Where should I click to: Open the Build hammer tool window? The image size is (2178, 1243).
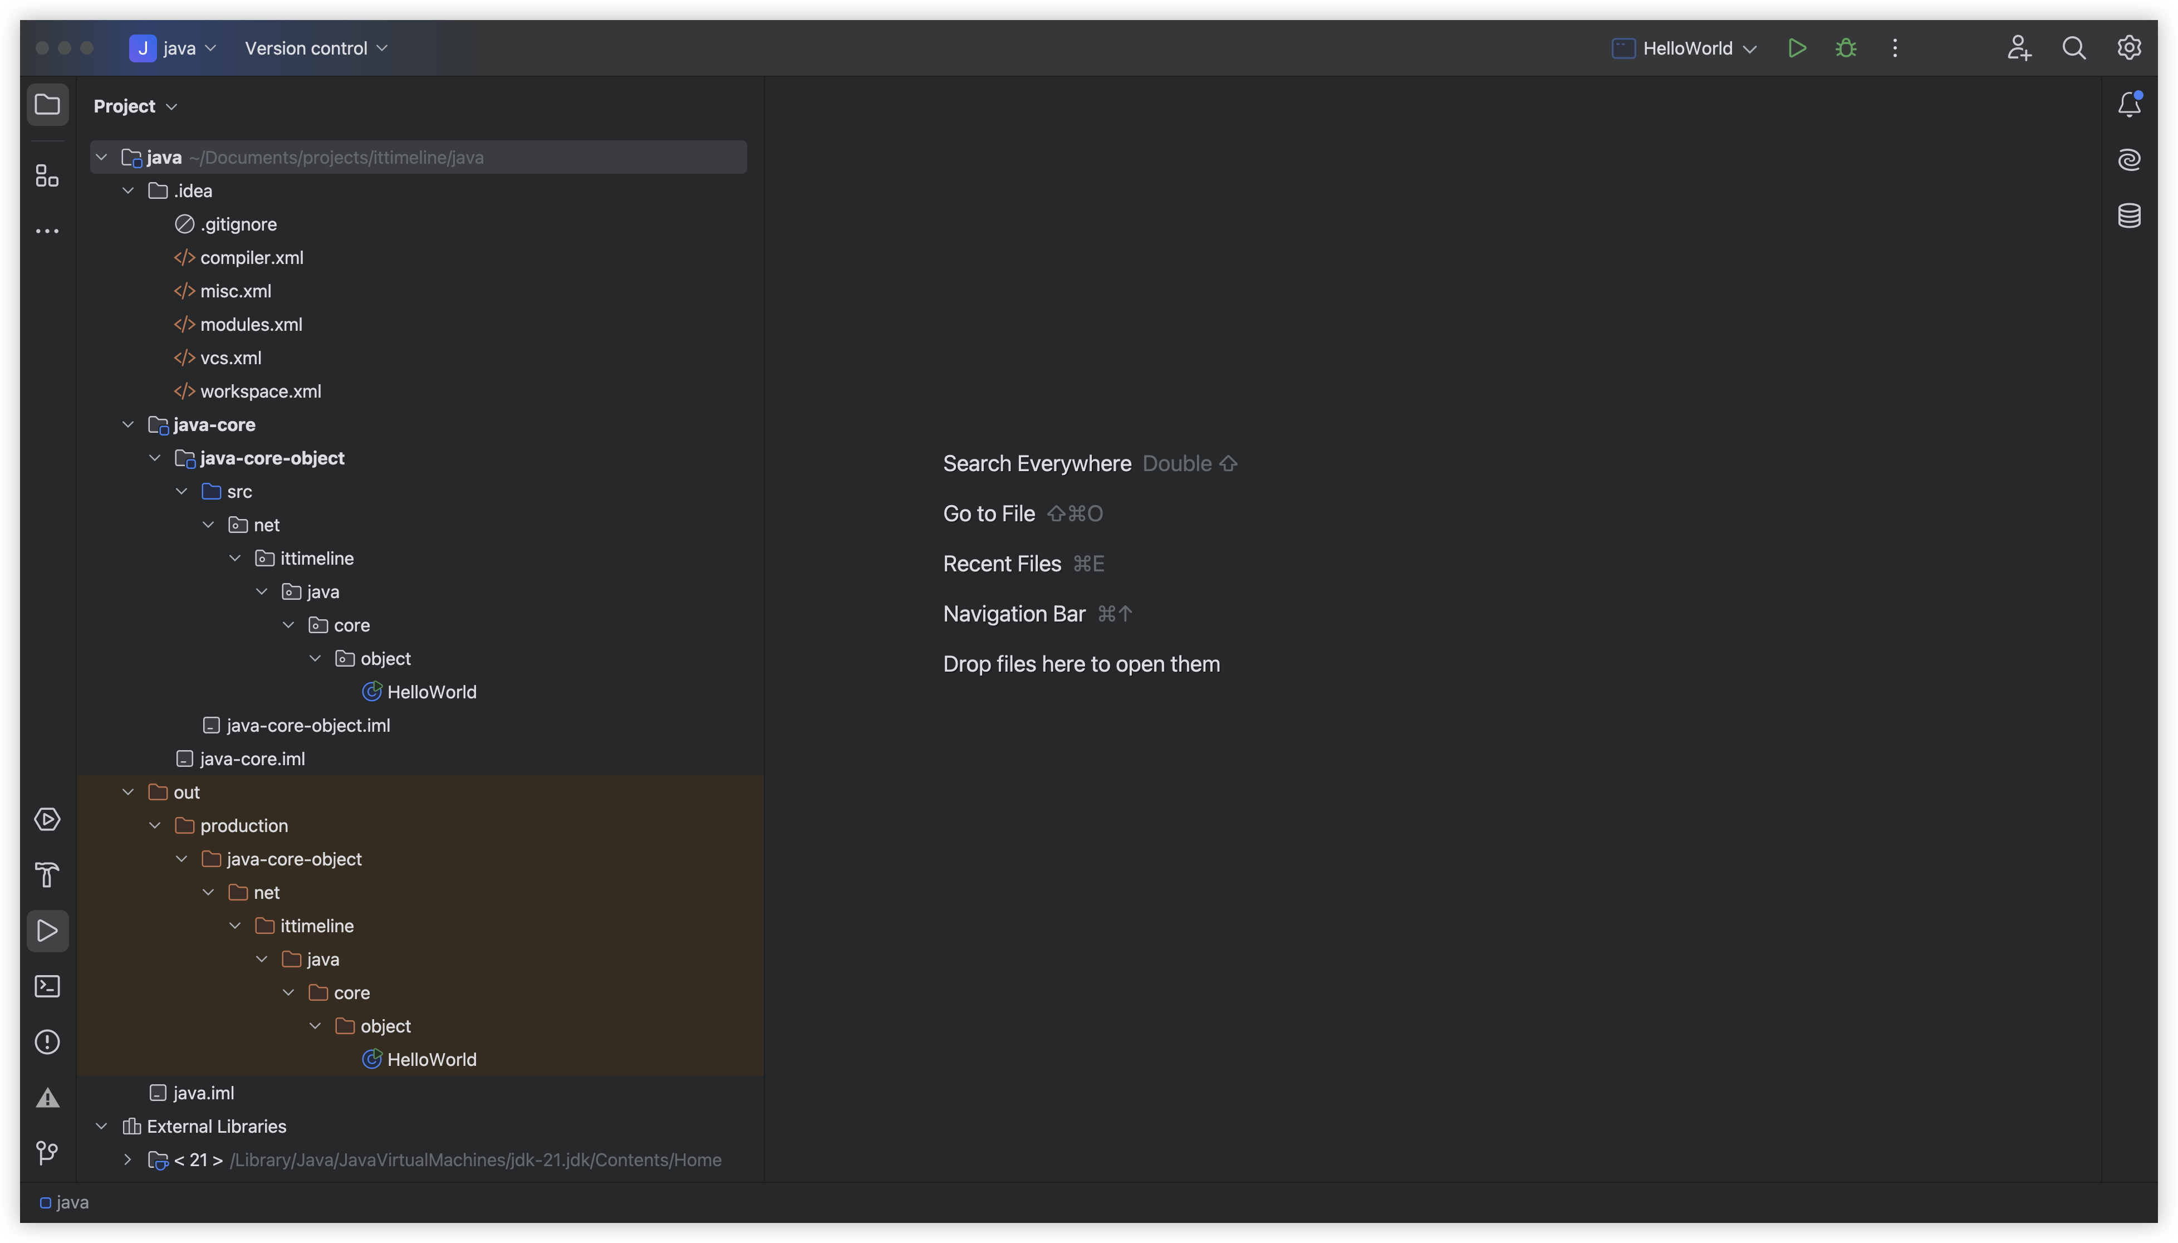click(x=47, y=875)
